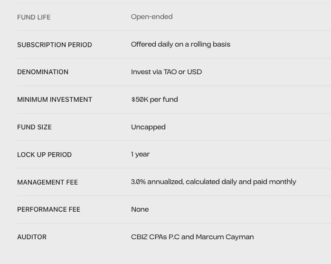Click the Open-ended fund life value

pyautogui.click(x=151, y=17)
